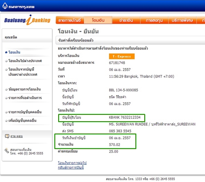205x182 pixels.
Task: Click the transfer amount 570.02
Action: 114,145
